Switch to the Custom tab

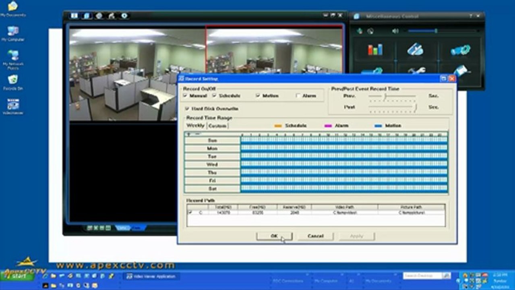click(217, 126)
